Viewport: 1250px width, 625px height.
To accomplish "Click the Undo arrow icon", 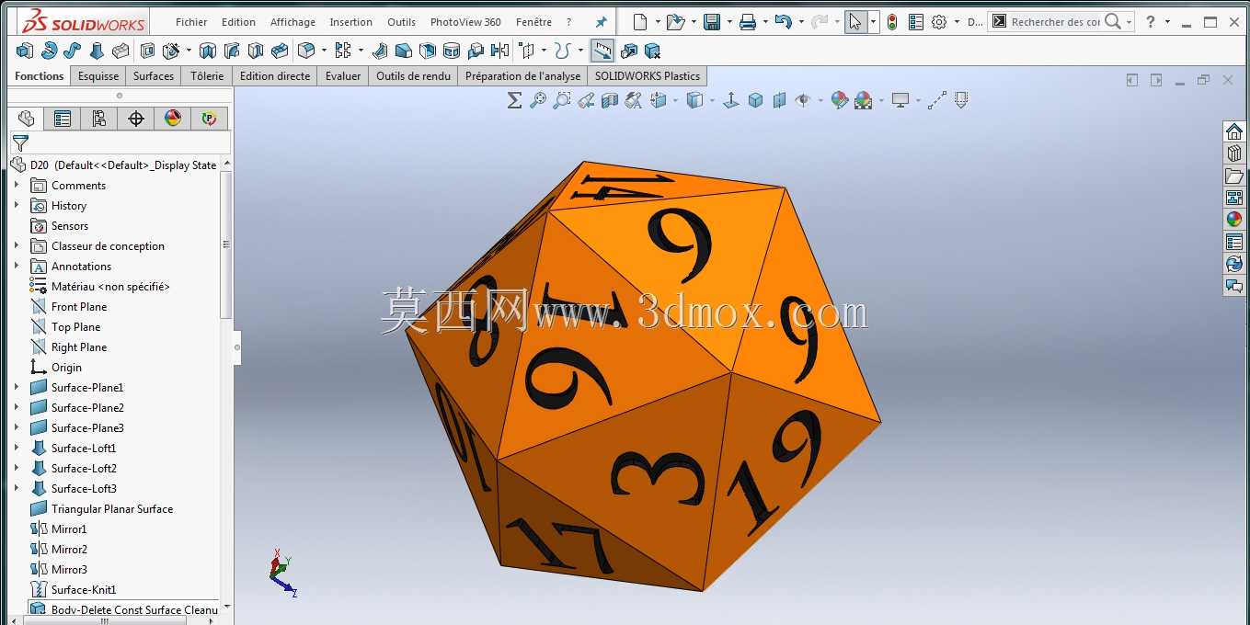I will tap(783, 22).
